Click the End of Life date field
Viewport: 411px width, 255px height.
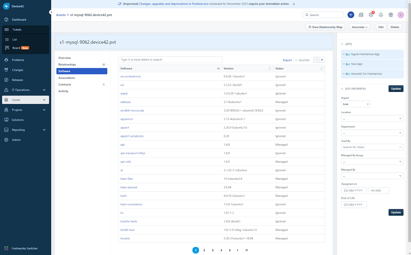click(354, 205)
